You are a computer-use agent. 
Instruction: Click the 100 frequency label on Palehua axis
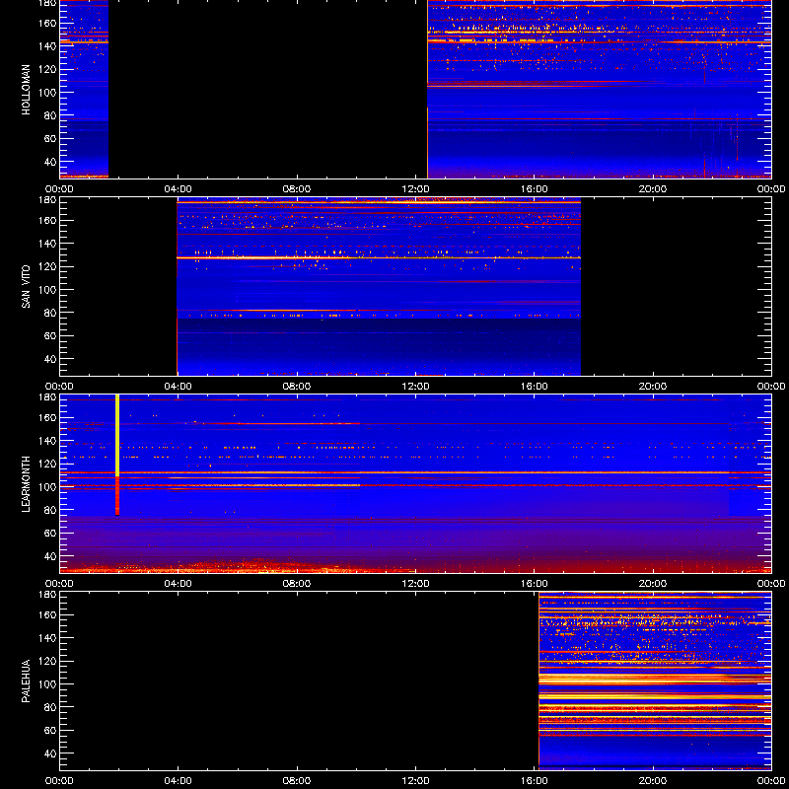pyautogui.click(x=48, y=684)
